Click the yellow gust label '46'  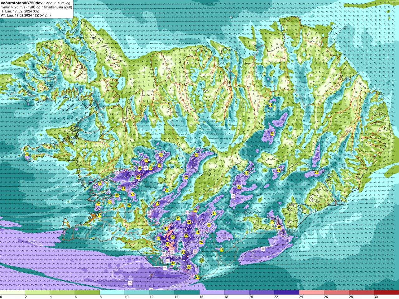coord(183,252)
